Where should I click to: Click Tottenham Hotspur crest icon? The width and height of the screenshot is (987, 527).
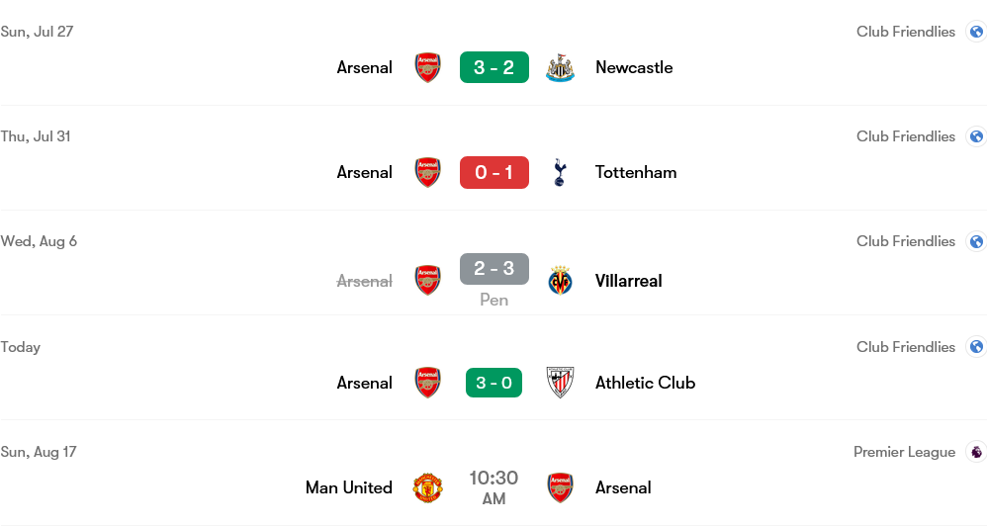[560, 172]
